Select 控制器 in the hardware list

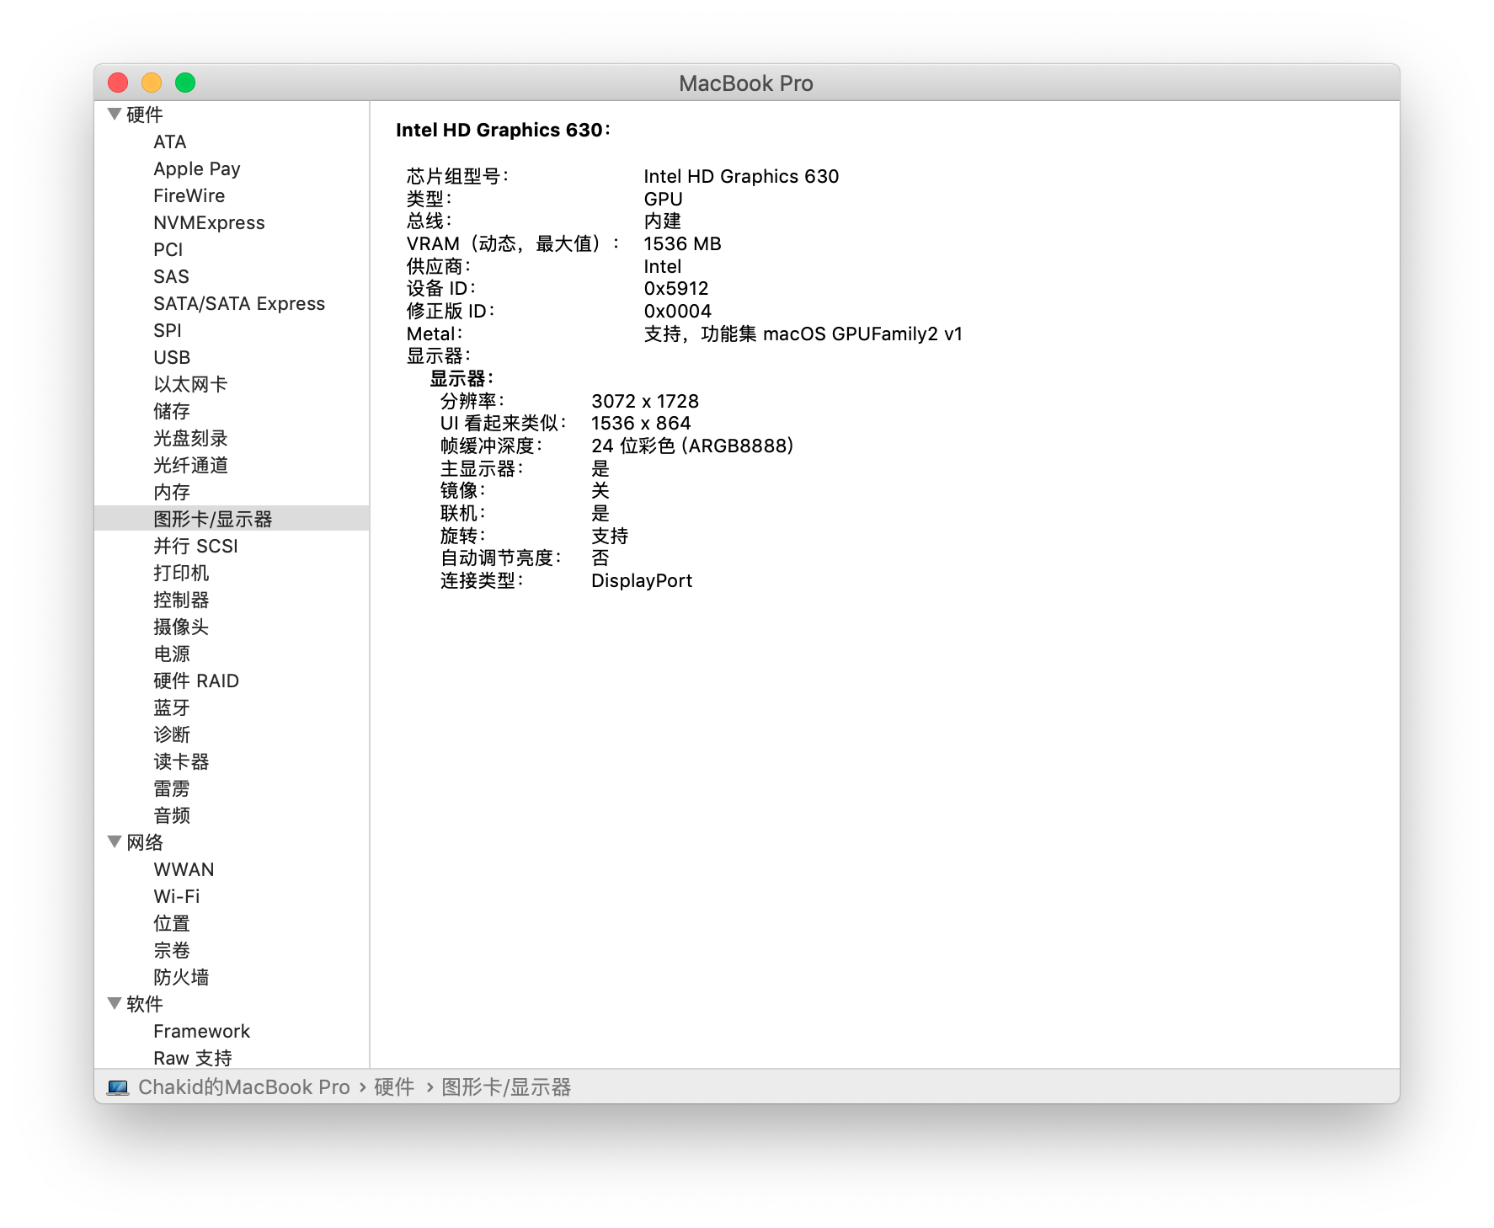pos(181,600)
